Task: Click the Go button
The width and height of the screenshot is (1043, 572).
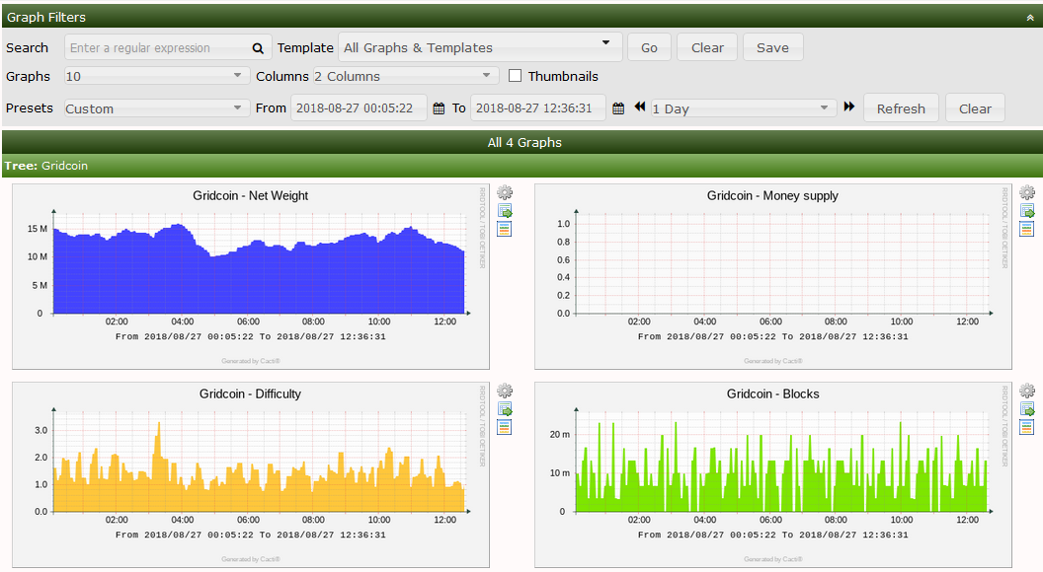Action: tap(649, 48)
